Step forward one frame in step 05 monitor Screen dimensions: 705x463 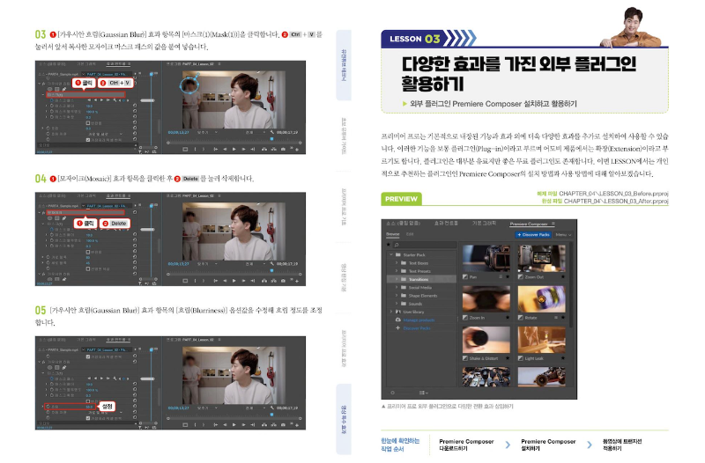(x=244, y=424)
